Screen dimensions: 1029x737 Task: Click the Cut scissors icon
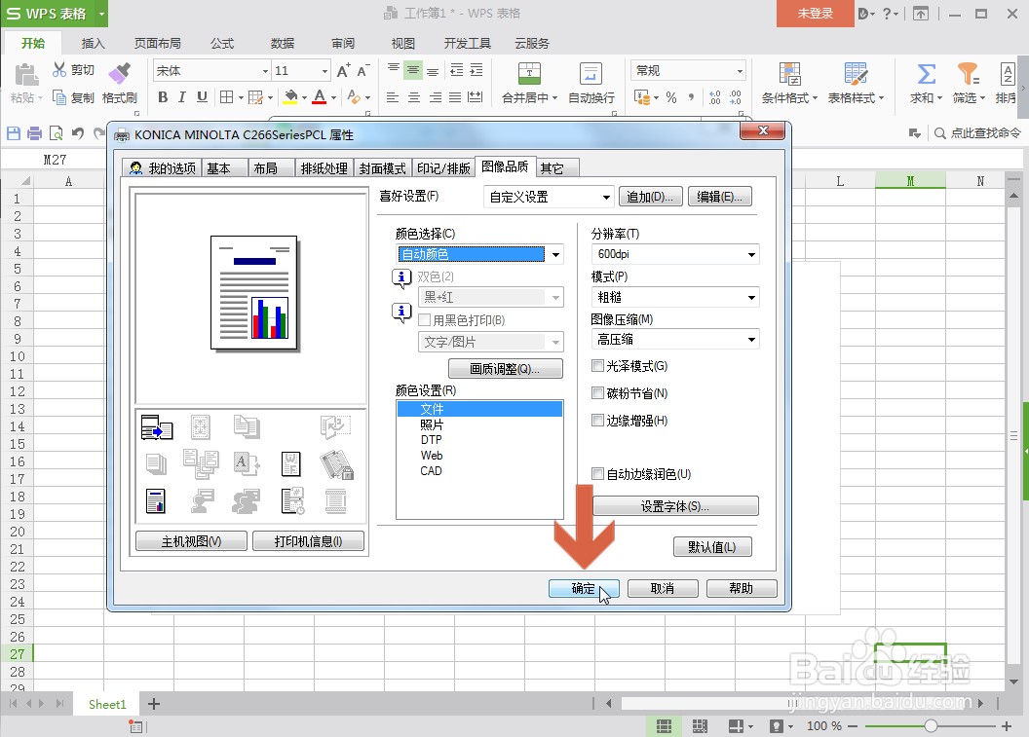[x=59, y=69]
